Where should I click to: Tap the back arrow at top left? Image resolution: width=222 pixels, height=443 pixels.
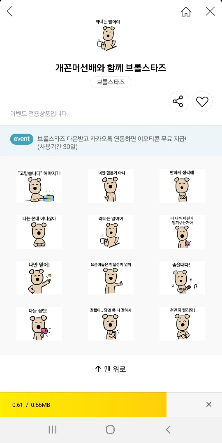coord(10,11)
